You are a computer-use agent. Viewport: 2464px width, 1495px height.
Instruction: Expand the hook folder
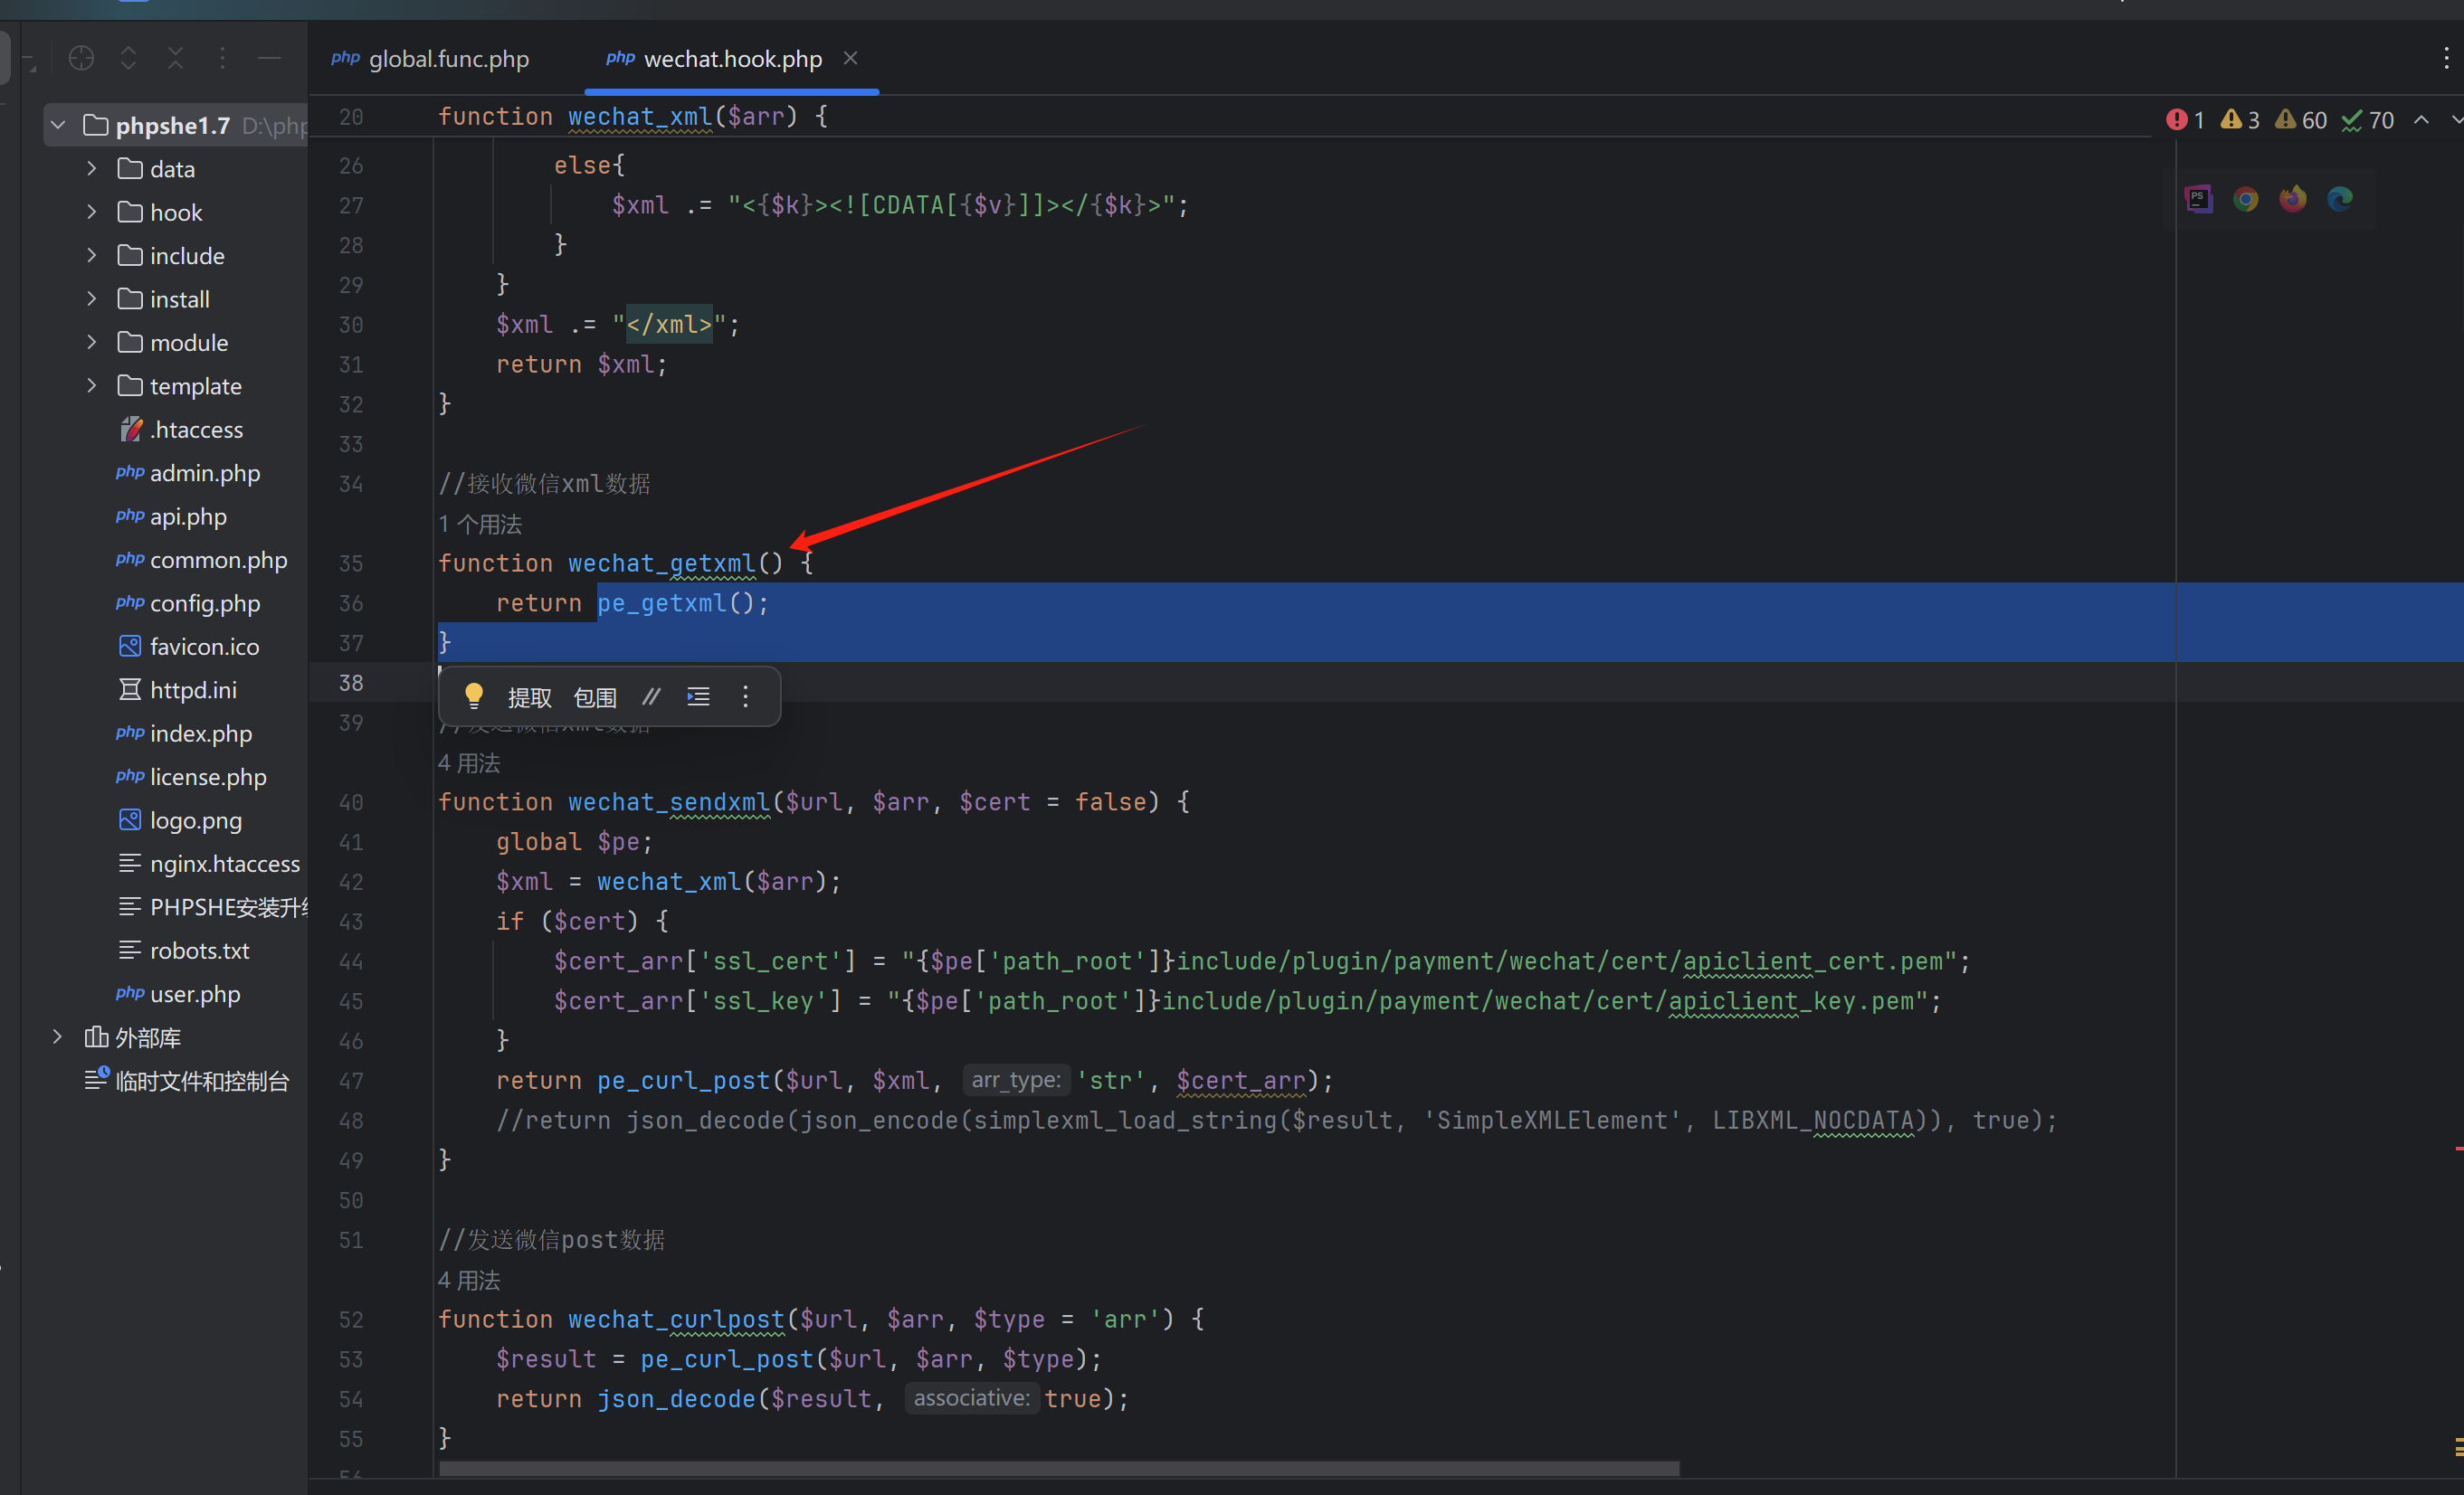pyautogui.click(x=92, y=212)
